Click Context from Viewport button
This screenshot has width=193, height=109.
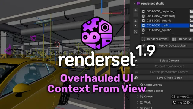pos(169,66)
